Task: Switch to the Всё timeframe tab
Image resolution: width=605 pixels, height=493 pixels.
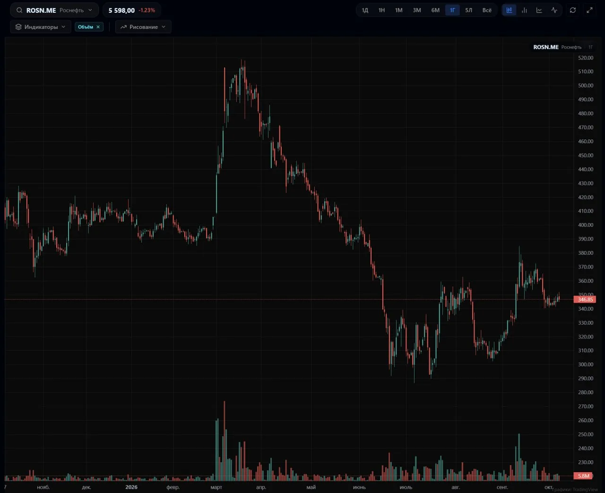Action: [x=487, y=10]
